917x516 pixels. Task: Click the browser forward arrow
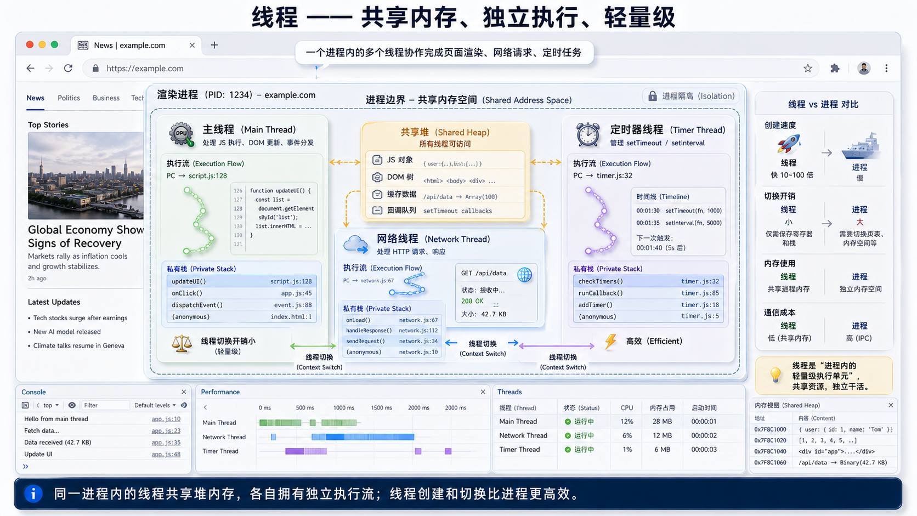(x=49, y=69)
